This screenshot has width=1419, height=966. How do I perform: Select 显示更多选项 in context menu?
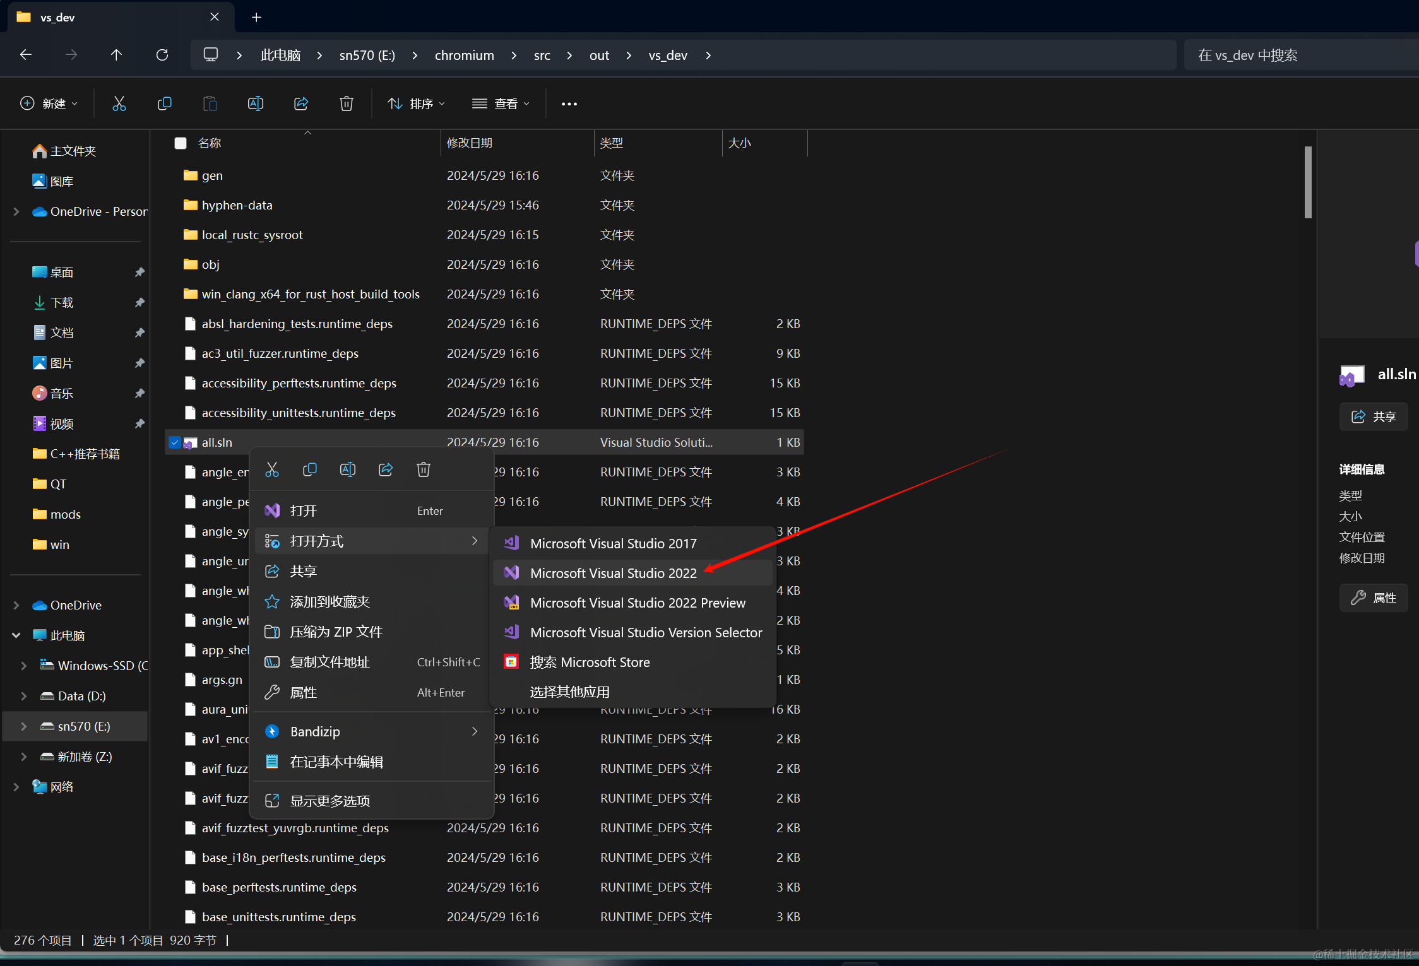click(x=330, y=801)
